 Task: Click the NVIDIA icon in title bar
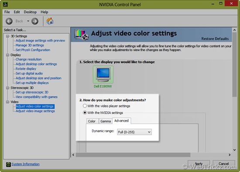(5, 4)
